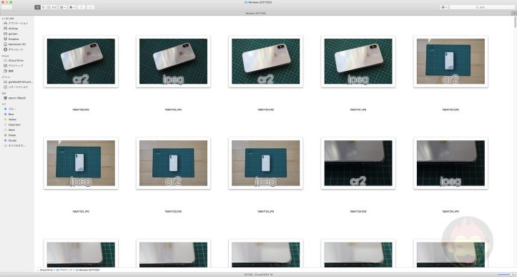Open アプリケーション in the sidebar
Screen dimensions: 517x277
pyautogui.click(x=16, y=24)
